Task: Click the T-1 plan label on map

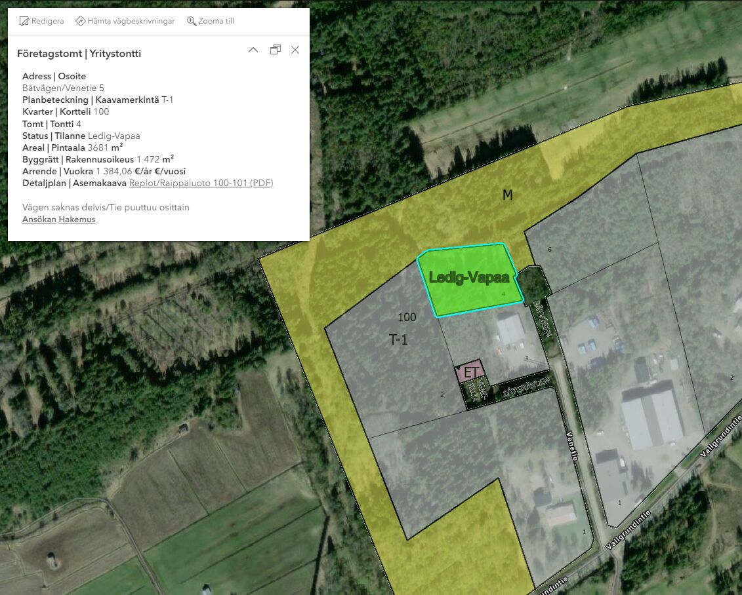Action: [398, 339]
